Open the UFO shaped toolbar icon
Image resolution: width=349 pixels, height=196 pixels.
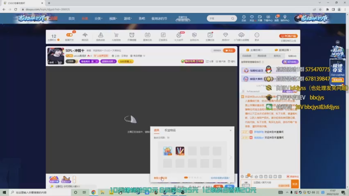(x=241, y=37)
